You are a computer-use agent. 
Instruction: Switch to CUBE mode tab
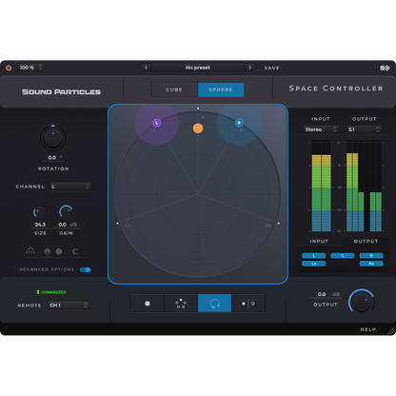pyautogui.click(x=174, y=89)
